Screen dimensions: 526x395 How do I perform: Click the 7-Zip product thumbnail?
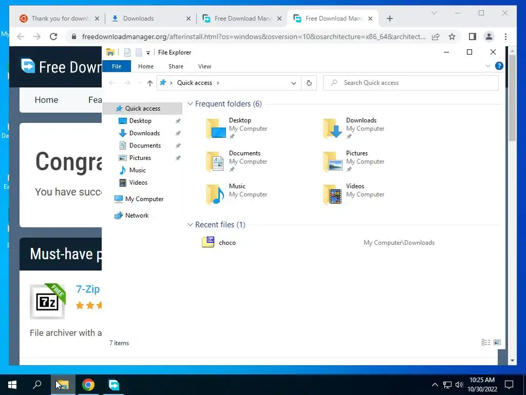point(47,301)
